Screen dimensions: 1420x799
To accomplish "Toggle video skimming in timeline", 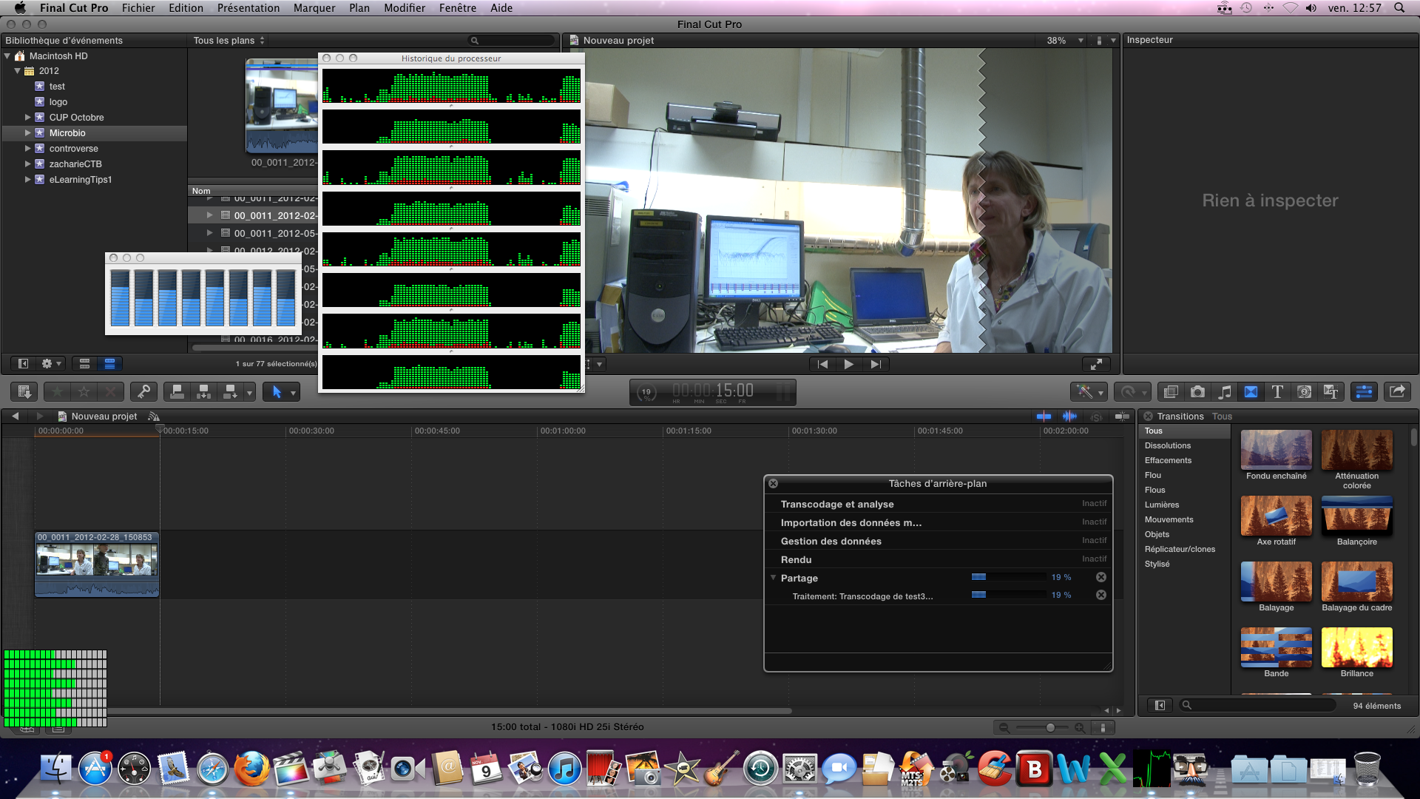I will click(1044, 417).
